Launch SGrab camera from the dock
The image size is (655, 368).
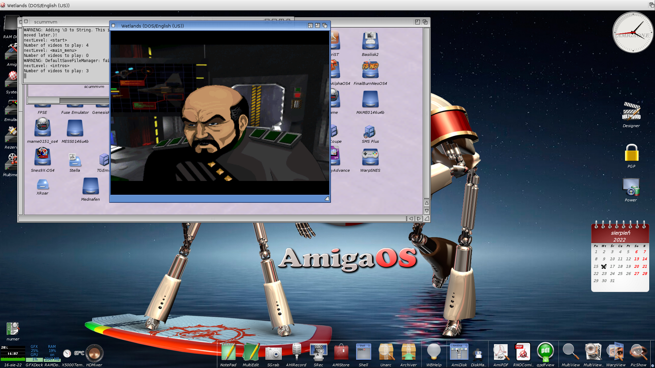pos(273,353)
